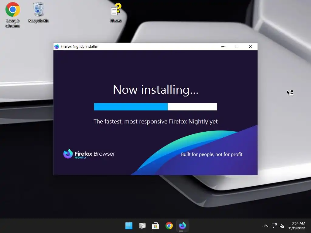The image size is (311, 233).
Task: Click the Firefox Browser Nightly logo in the installer
Action: tap(89, 154)
